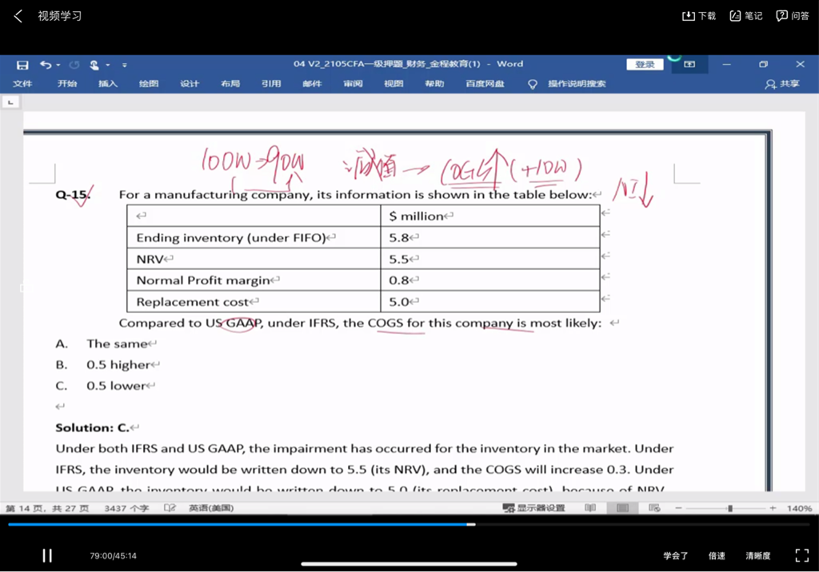This screenshot has width=819, height=572.
Task: Click the Word zoom slider handle
Action: [729, 508]
